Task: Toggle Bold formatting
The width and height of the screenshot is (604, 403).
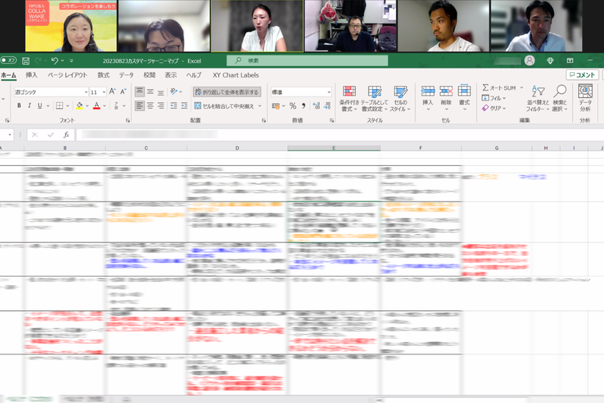Action: tap(19, 106)
